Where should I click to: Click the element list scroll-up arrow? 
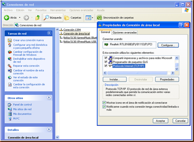point(177,58)
